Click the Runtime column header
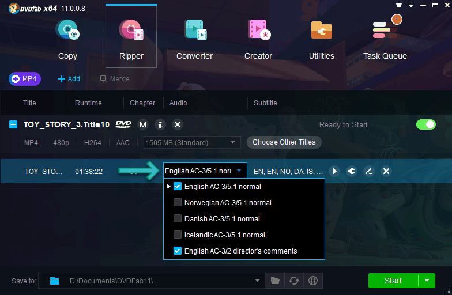This screenshot has width=452, height=295. (88, 103)
